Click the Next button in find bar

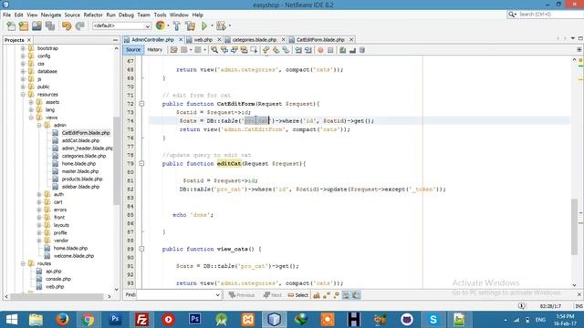[x=273, y=295]
